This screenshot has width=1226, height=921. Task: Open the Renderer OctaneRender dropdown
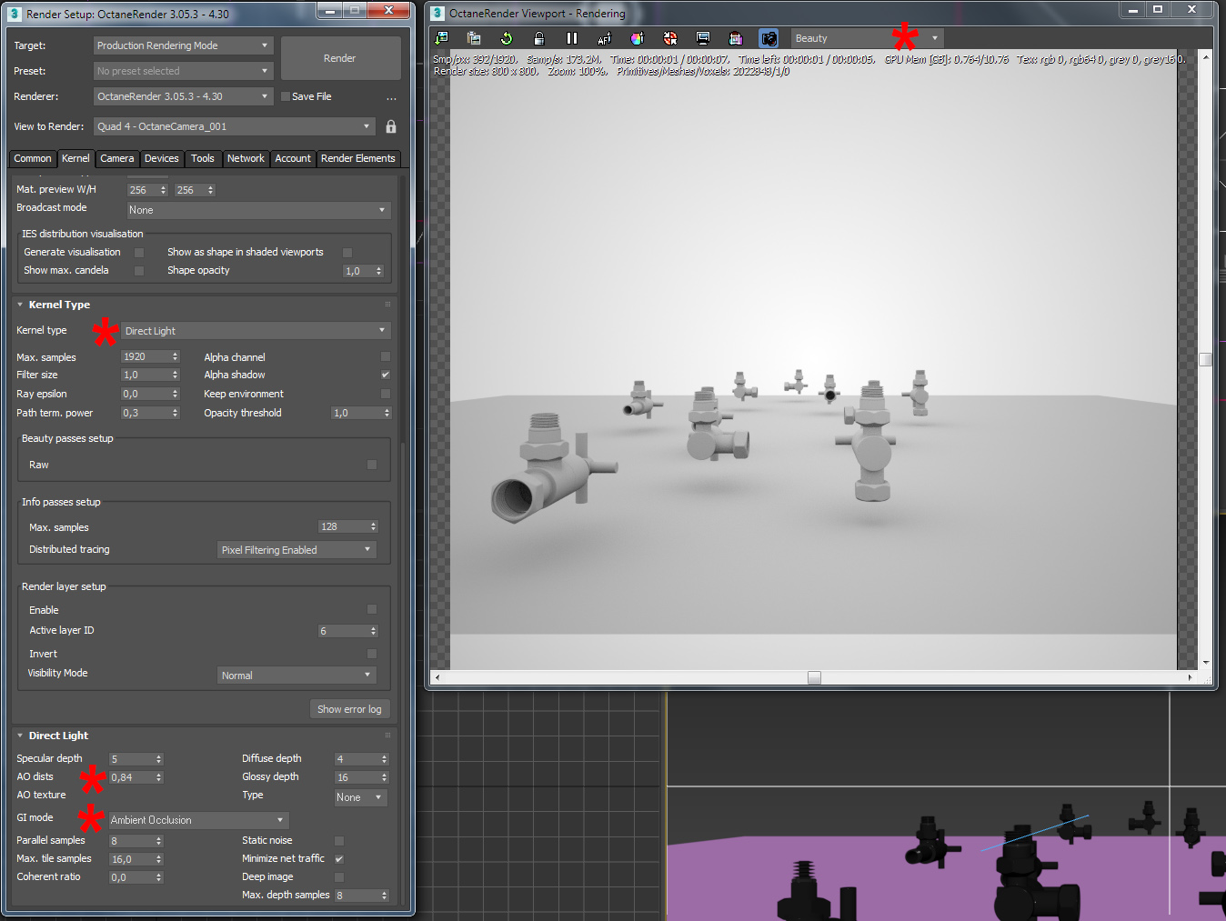pyautogui.click(x=183, y=96)
